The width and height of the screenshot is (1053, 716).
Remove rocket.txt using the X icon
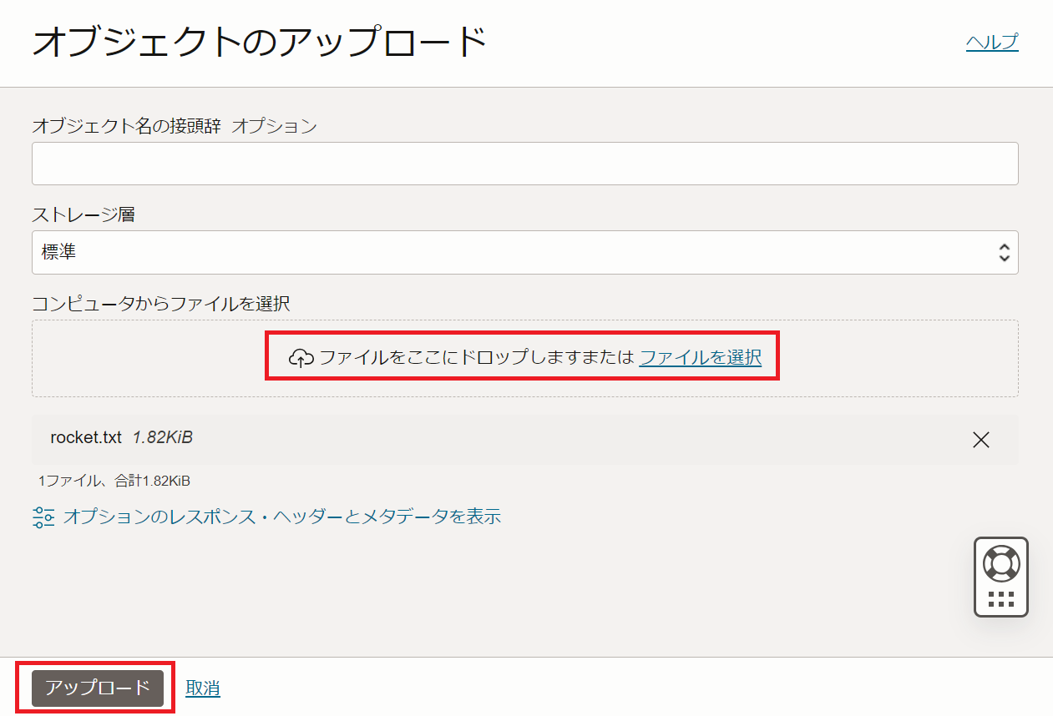tap(980, 440)
